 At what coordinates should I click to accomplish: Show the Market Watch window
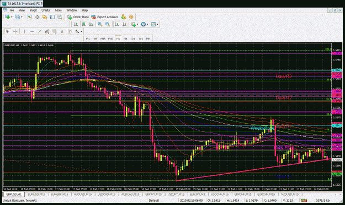point(29,17)
